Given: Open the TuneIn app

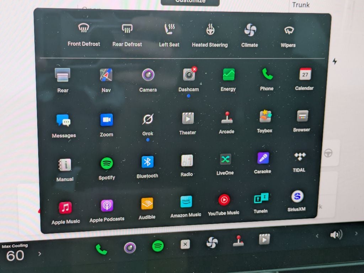Looking at the screenshot, I should pos(261,203).
